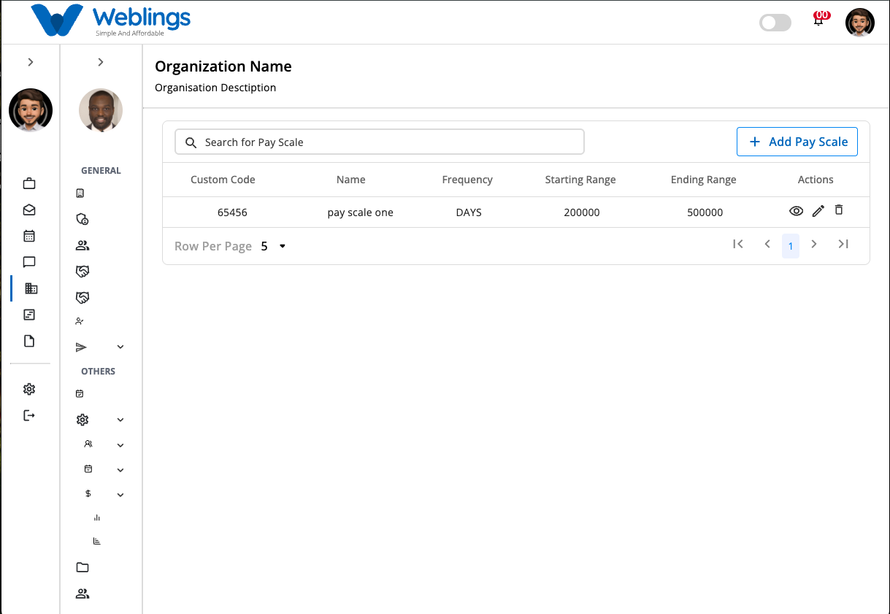Expand the chevron beside the OTHERS gear icon
Screen dimensions: 890x614
click(x=120, y=420)
